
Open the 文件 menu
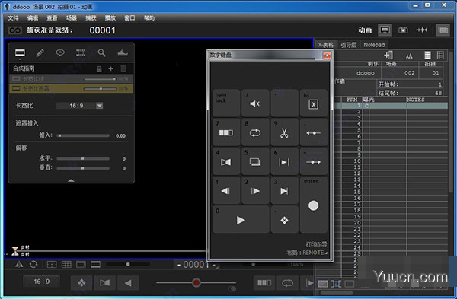(x=13, y=18)
